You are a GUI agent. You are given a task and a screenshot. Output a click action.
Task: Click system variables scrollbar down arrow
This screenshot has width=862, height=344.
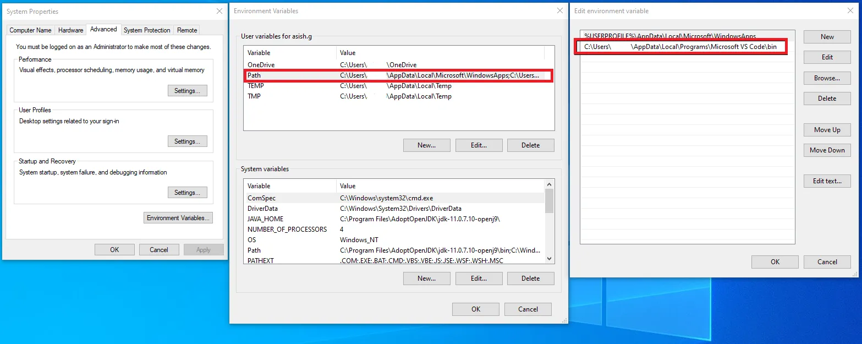(549, 259)
